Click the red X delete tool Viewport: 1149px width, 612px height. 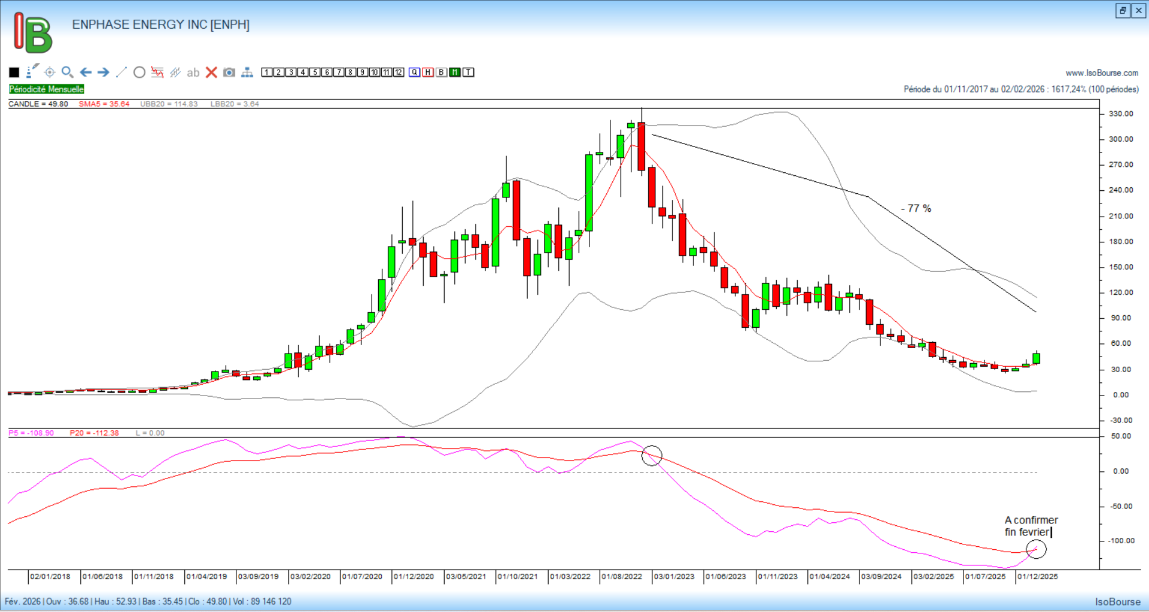(211, 72)
